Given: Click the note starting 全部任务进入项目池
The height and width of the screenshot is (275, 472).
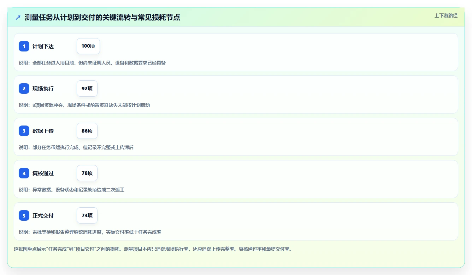Looking at the screenshot, I should click(92, 63).
